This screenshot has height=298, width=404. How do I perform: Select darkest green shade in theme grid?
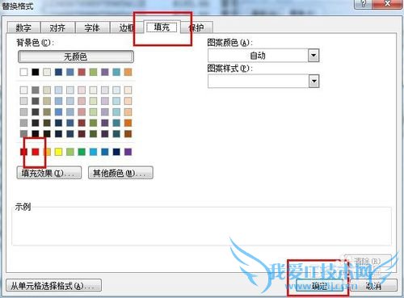tap(93, 134)
